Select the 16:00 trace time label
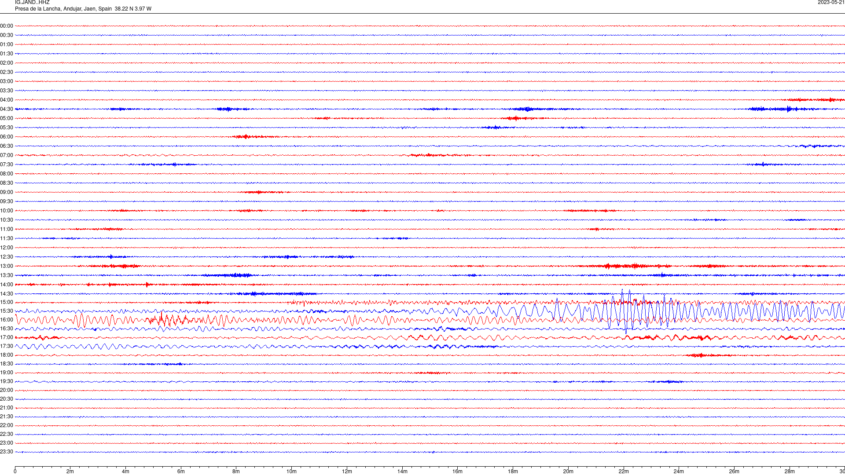 (x=7, y=320)
